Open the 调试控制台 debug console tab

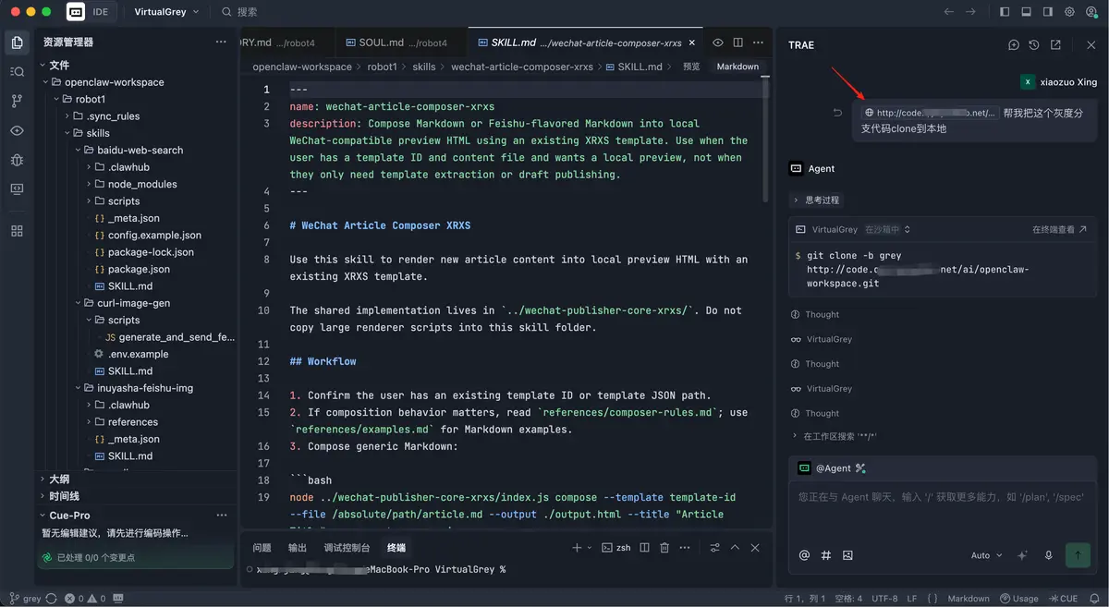click(x=347, y=548)
